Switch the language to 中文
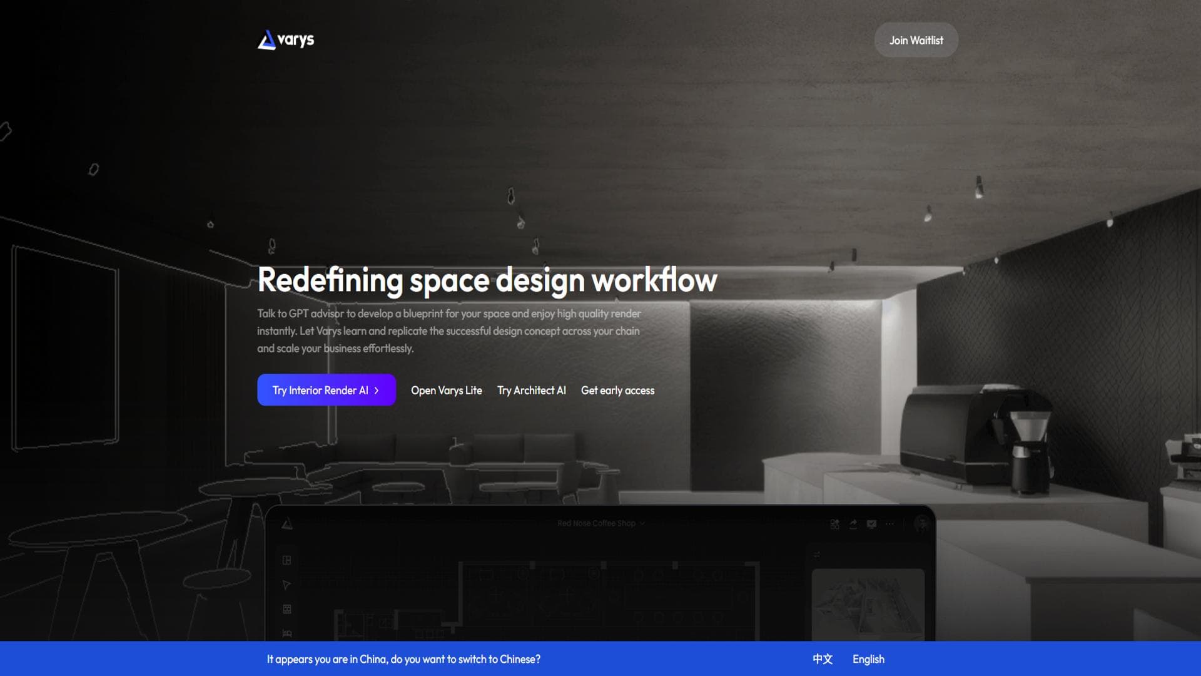 [822, 659]
